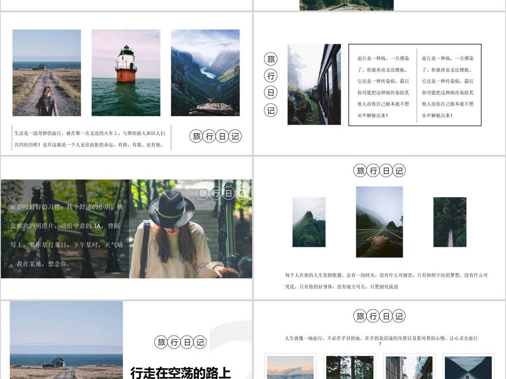
Task: Select the seaside house photo beside 行走在空荡的路上
Action: point(67,340)
